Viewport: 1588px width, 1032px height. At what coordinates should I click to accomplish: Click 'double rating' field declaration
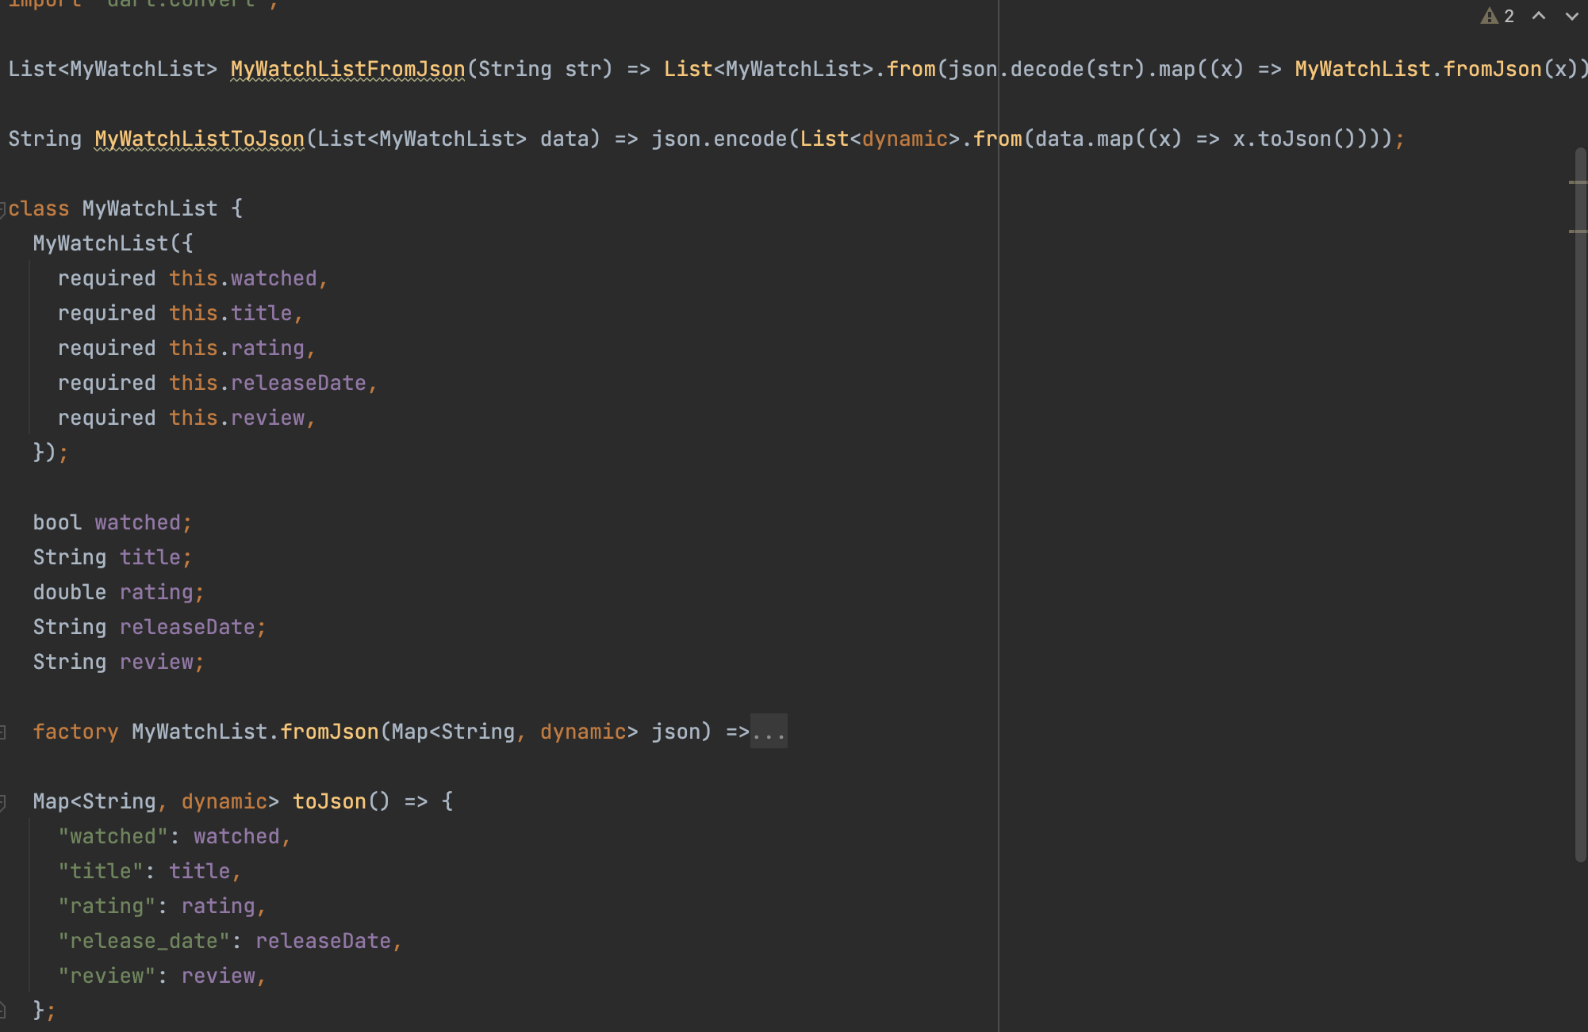coord(117,593)
